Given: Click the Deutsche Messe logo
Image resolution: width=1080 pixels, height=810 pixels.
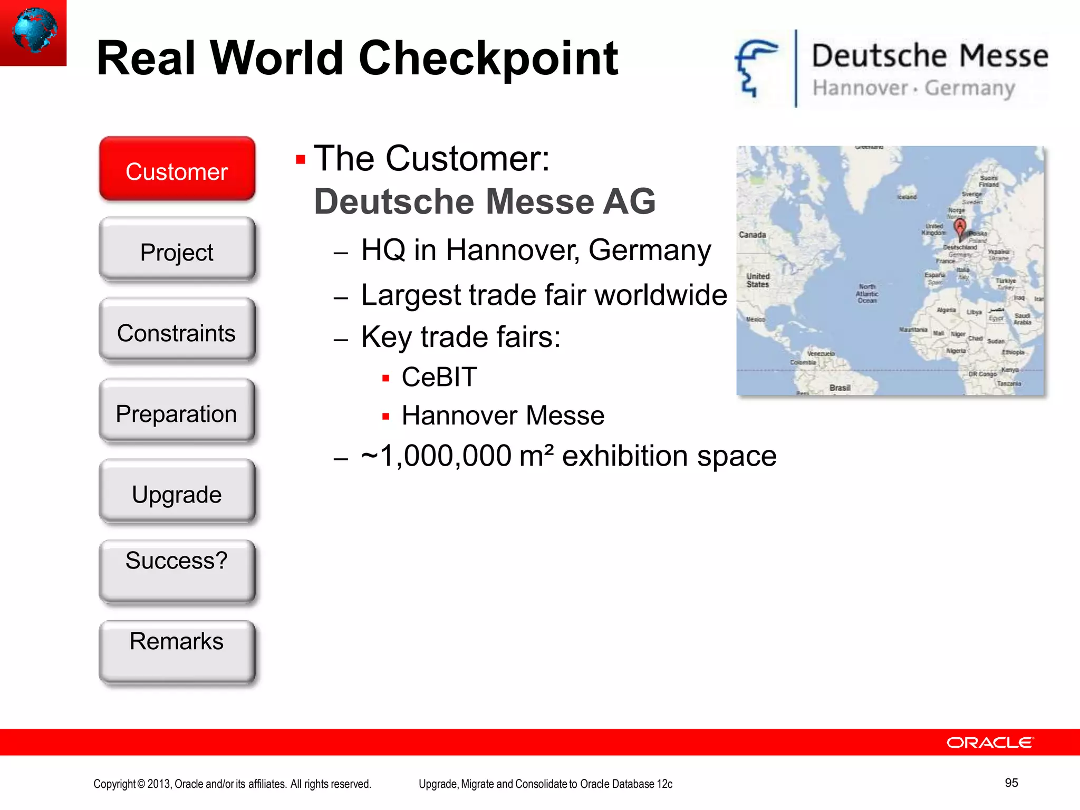Looking at the screenshot, I should coord(891,69).
